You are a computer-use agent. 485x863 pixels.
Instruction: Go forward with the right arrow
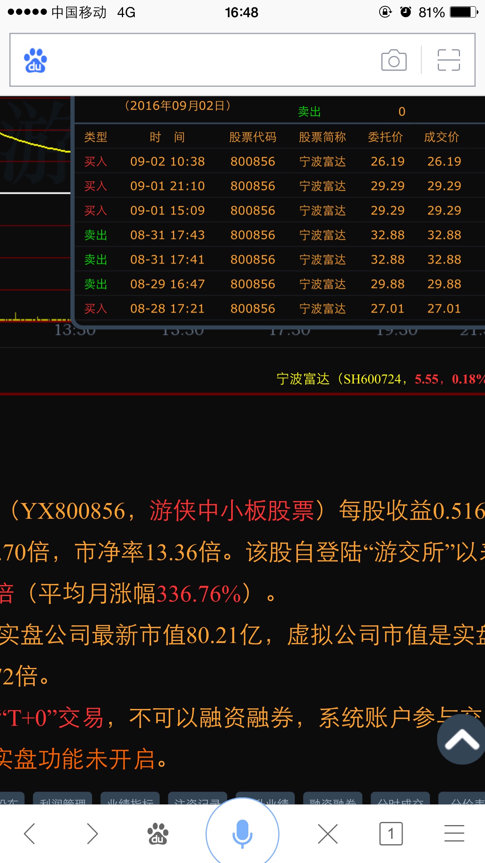click(92, 833)
